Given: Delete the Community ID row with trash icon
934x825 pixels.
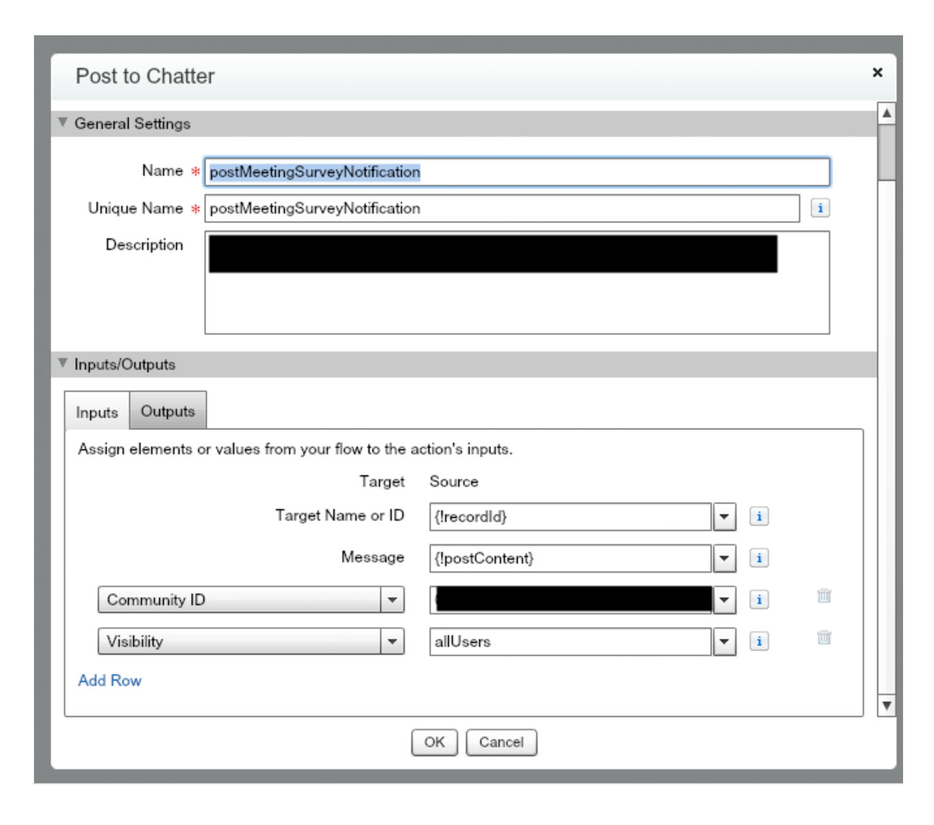Looking at the screenshot, I should pyautogui.click(x=824, y=596).
